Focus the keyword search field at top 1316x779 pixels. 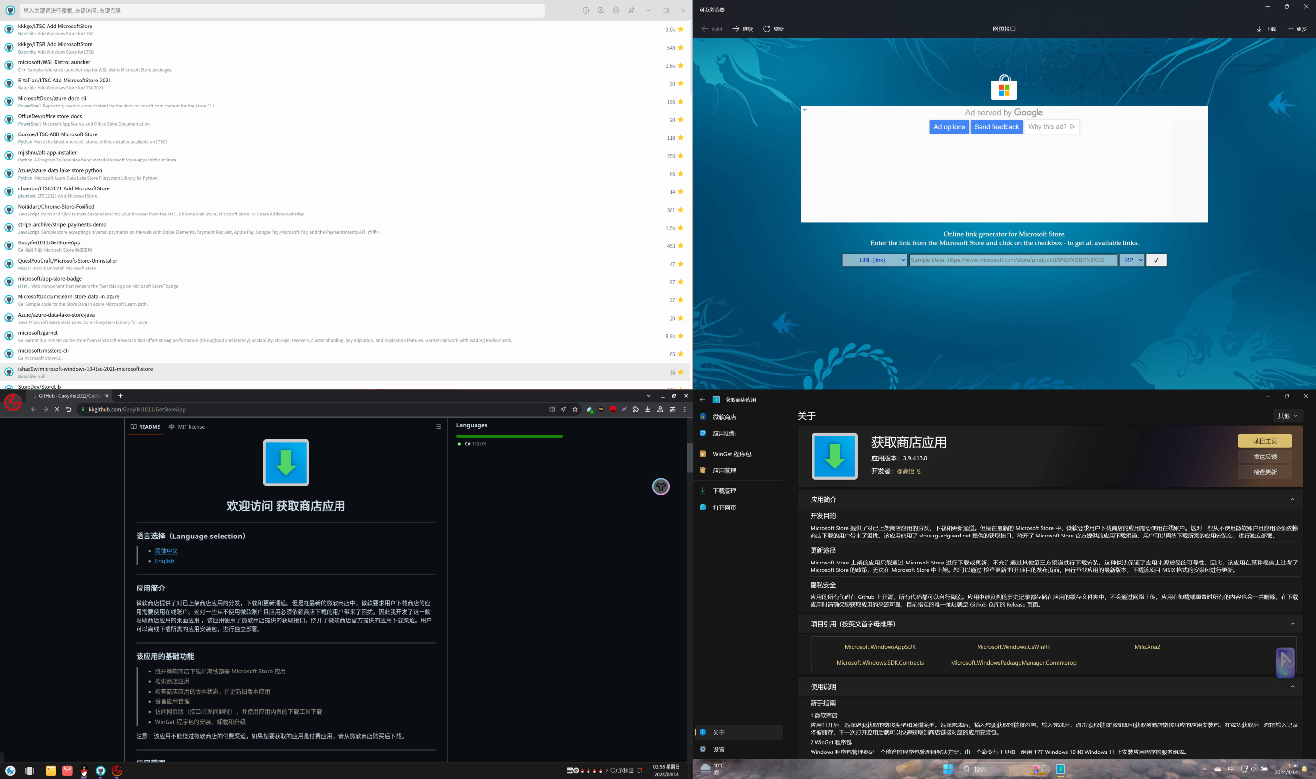tap(282, 10)
